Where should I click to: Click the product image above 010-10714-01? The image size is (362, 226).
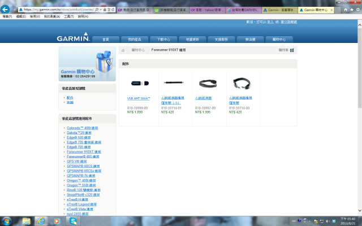[x=174, y=82]
